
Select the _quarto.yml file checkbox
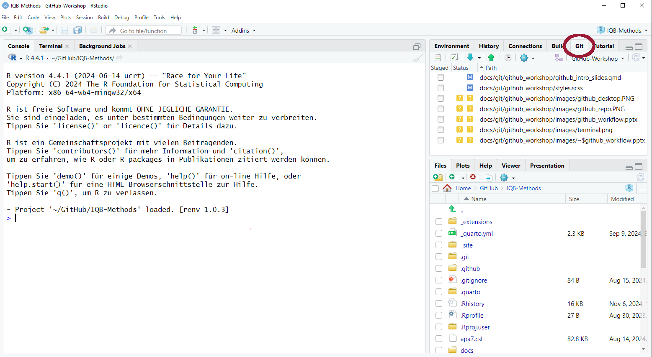[x=439, y=234]
